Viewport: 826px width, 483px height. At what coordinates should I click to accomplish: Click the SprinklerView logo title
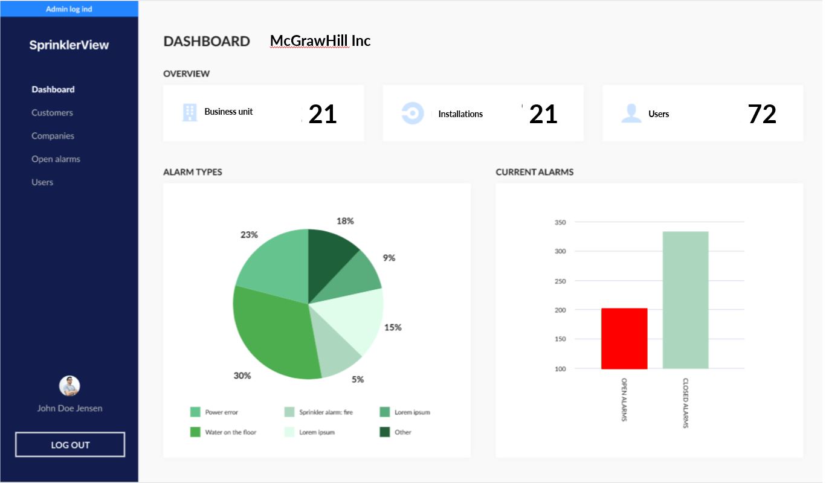(x=69, y=45)
